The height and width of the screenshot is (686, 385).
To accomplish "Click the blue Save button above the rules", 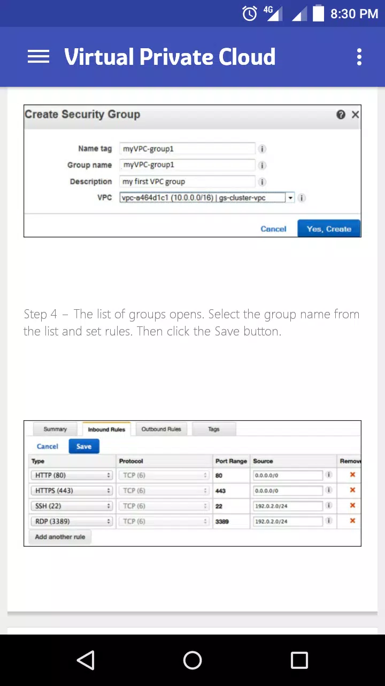I will [84, 446].
